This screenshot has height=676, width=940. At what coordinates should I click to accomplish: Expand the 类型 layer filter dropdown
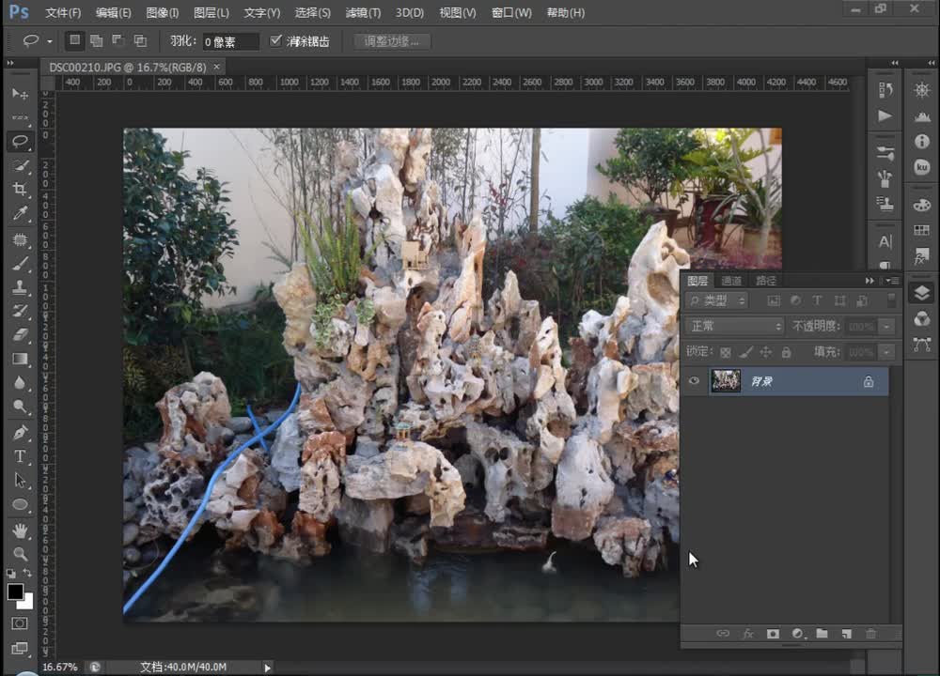[x=717, y=300]
